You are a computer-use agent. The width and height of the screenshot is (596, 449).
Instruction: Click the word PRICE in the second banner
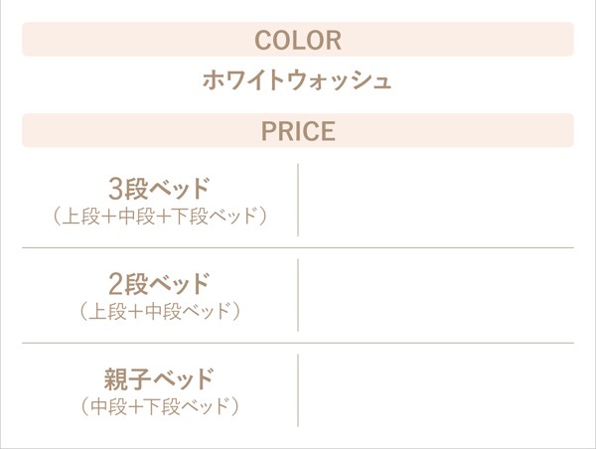coord(298,131)
